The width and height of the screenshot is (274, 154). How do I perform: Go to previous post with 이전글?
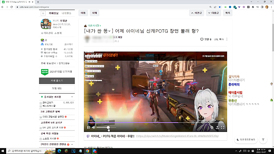click(197, 13)
